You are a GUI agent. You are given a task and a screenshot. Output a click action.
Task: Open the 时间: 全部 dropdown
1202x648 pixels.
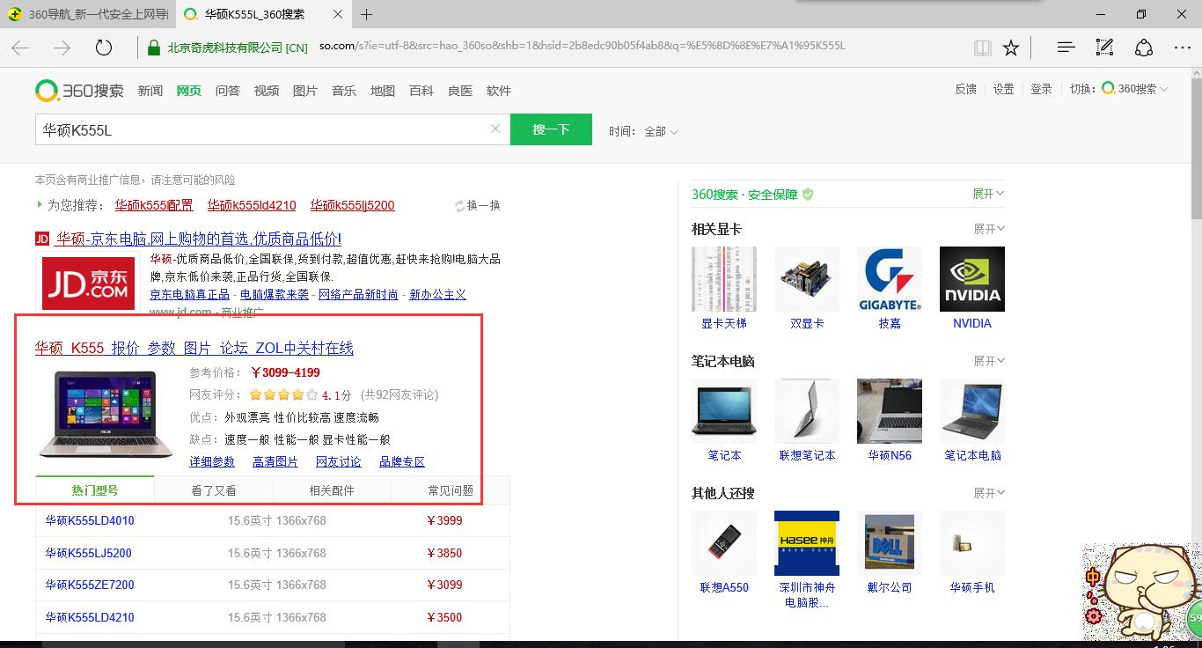pos(644,131)
